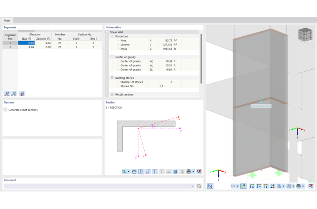Open the cube render mode dropdown arrow
The width and height of the screenshot is (317, 209).
pos(293,186)
